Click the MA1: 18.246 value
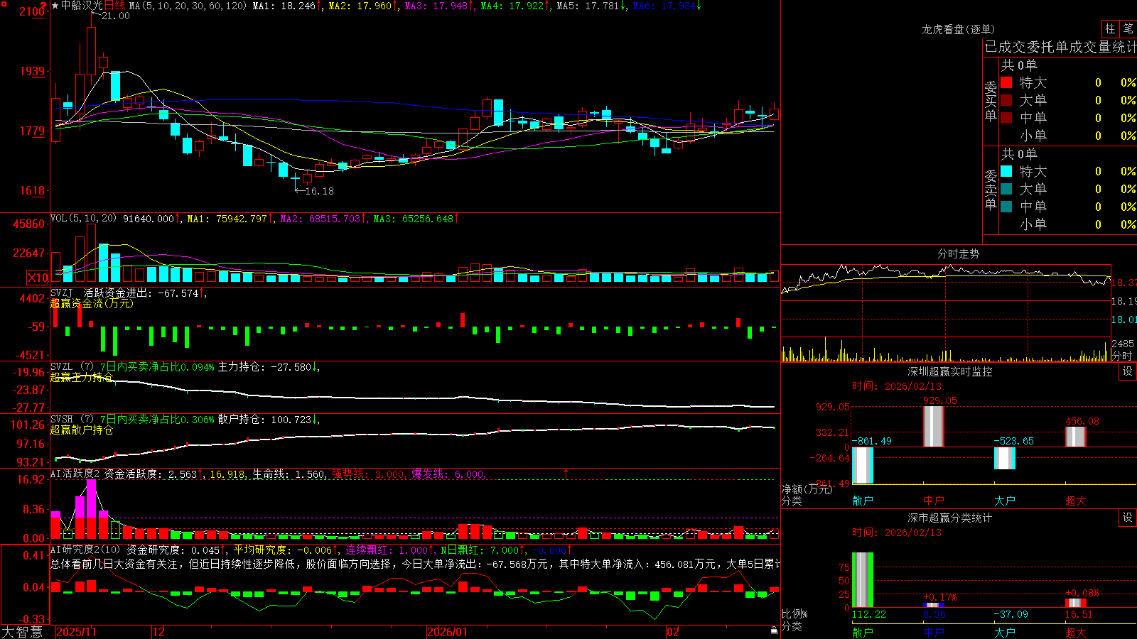Viewport: 1137px width, 639px height. [284, 6]
